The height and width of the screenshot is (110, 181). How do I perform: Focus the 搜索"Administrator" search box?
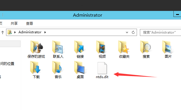coord(160,32)
